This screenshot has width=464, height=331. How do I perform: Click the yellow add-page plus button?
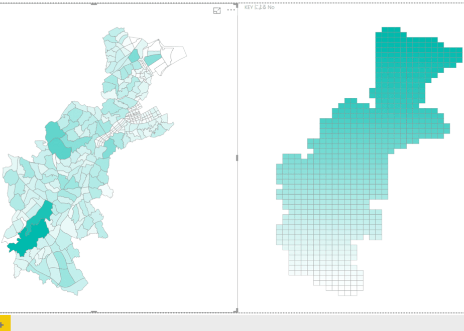(x=5, y=323)
